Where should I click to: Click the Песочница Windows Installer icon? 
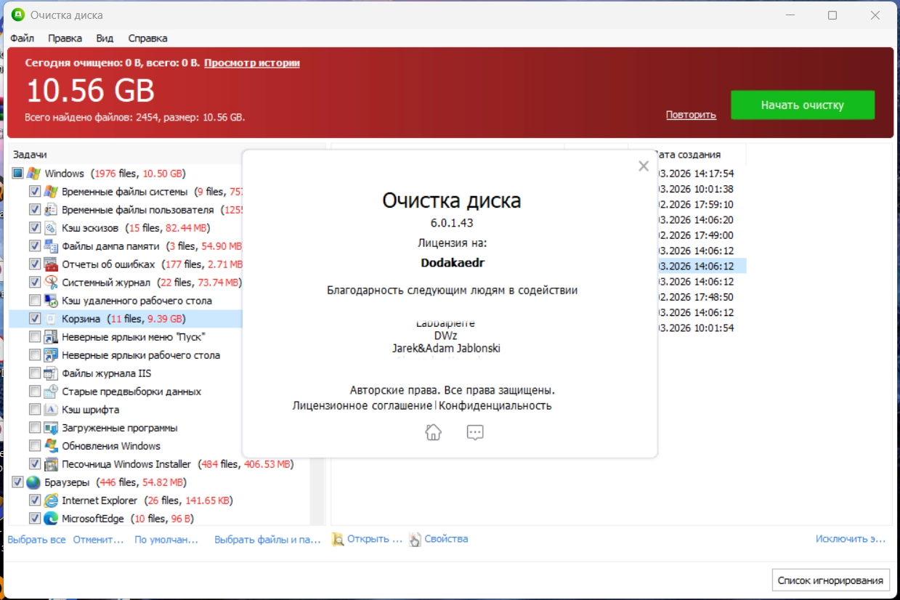pyautogui.click(x=51, y=464)
